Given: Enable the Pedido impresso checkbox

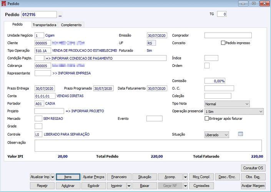Looking at the screenshot, I should point(223,43).
